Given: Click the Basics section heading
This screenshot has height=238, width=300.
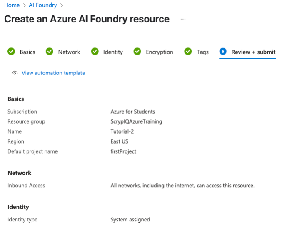Looking at the screenshot, I should pos(16,99).
